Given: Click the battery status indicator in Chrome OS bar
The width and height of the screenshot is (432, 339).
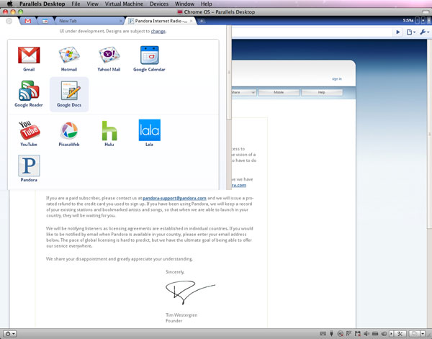Looking at the screenshot, I should tap(428, 20).
